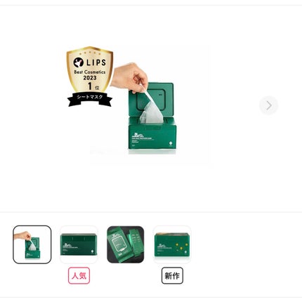Click the green box base in main image
Viewport: 302px width, 302px height.
click(152, 133)
